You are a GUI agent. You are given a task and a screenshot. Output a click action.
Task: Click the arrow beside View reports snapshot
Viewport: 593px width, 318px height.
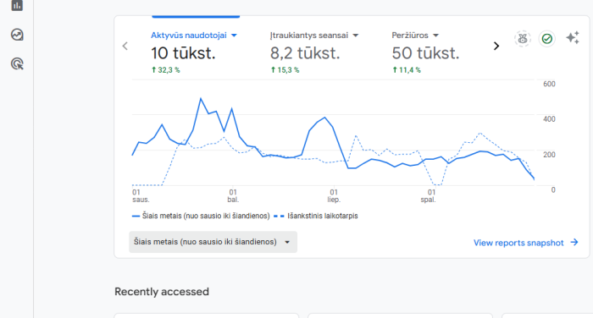click(x=574, y=242)
